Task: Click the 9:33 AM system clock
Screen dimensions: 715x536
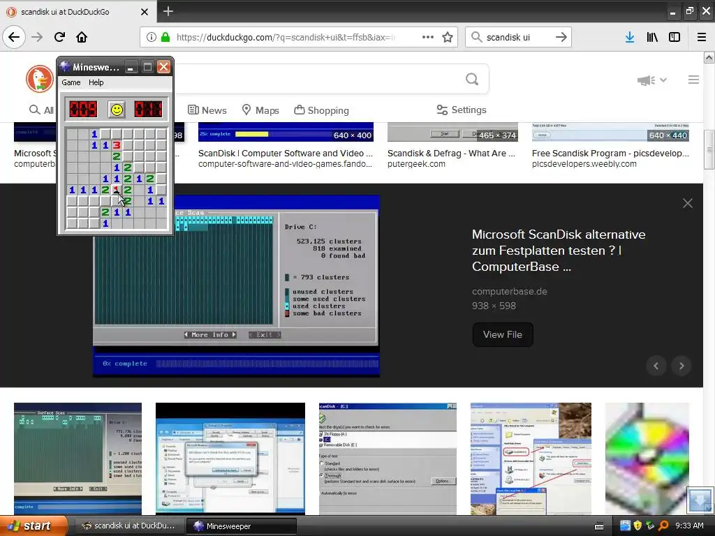Action: click(689, 526)
